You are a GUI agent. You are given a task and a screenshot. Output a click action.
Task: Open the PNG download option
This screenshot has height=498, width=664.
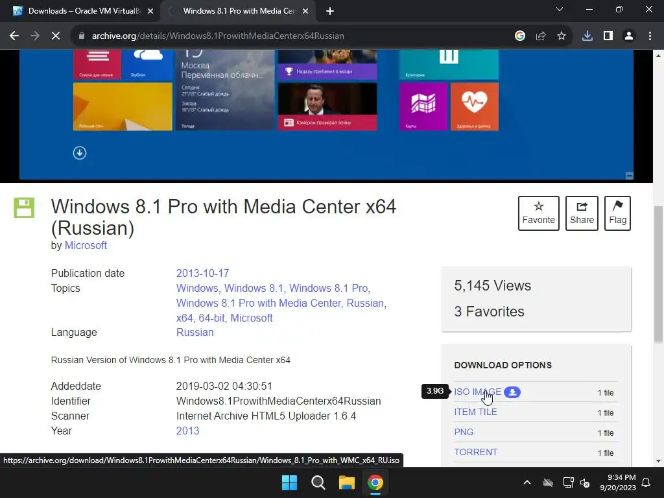coord(464,432)
